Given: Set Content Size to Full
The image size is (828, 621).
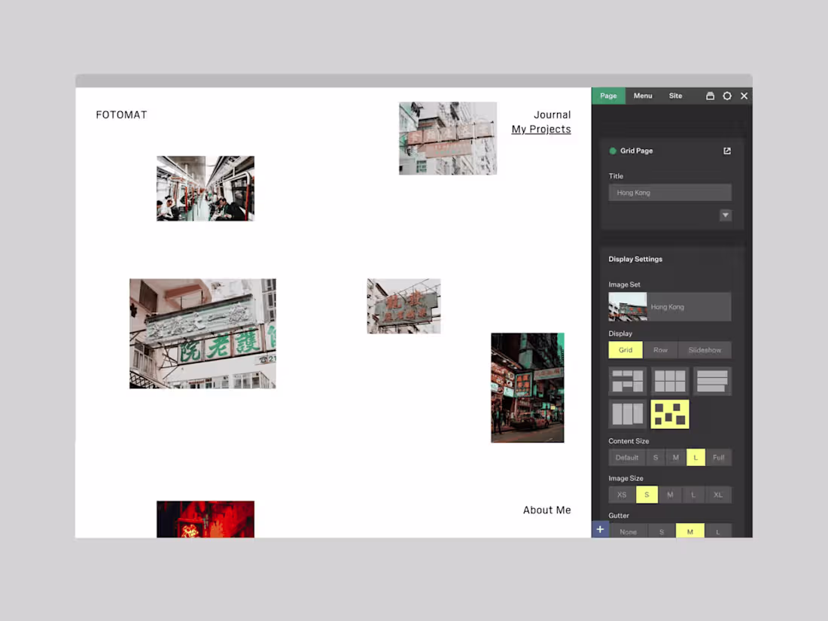Looking at the screenshot, I should tap(718, 457).
